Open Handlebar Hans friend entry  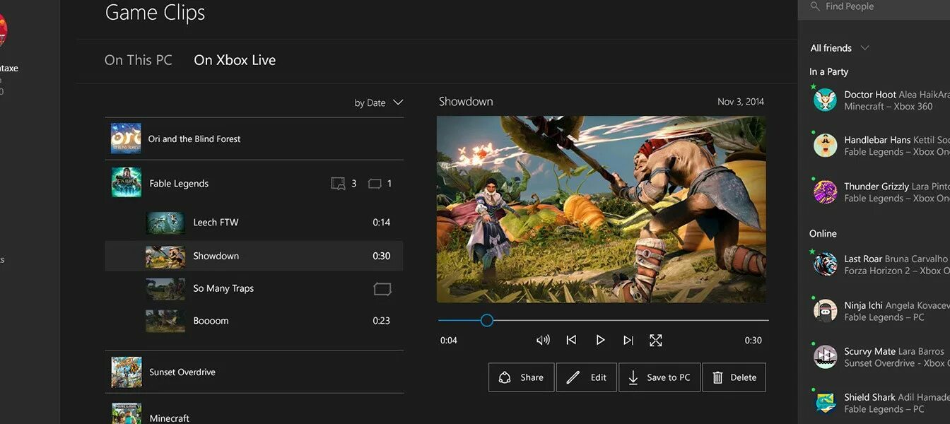point(879,146)
